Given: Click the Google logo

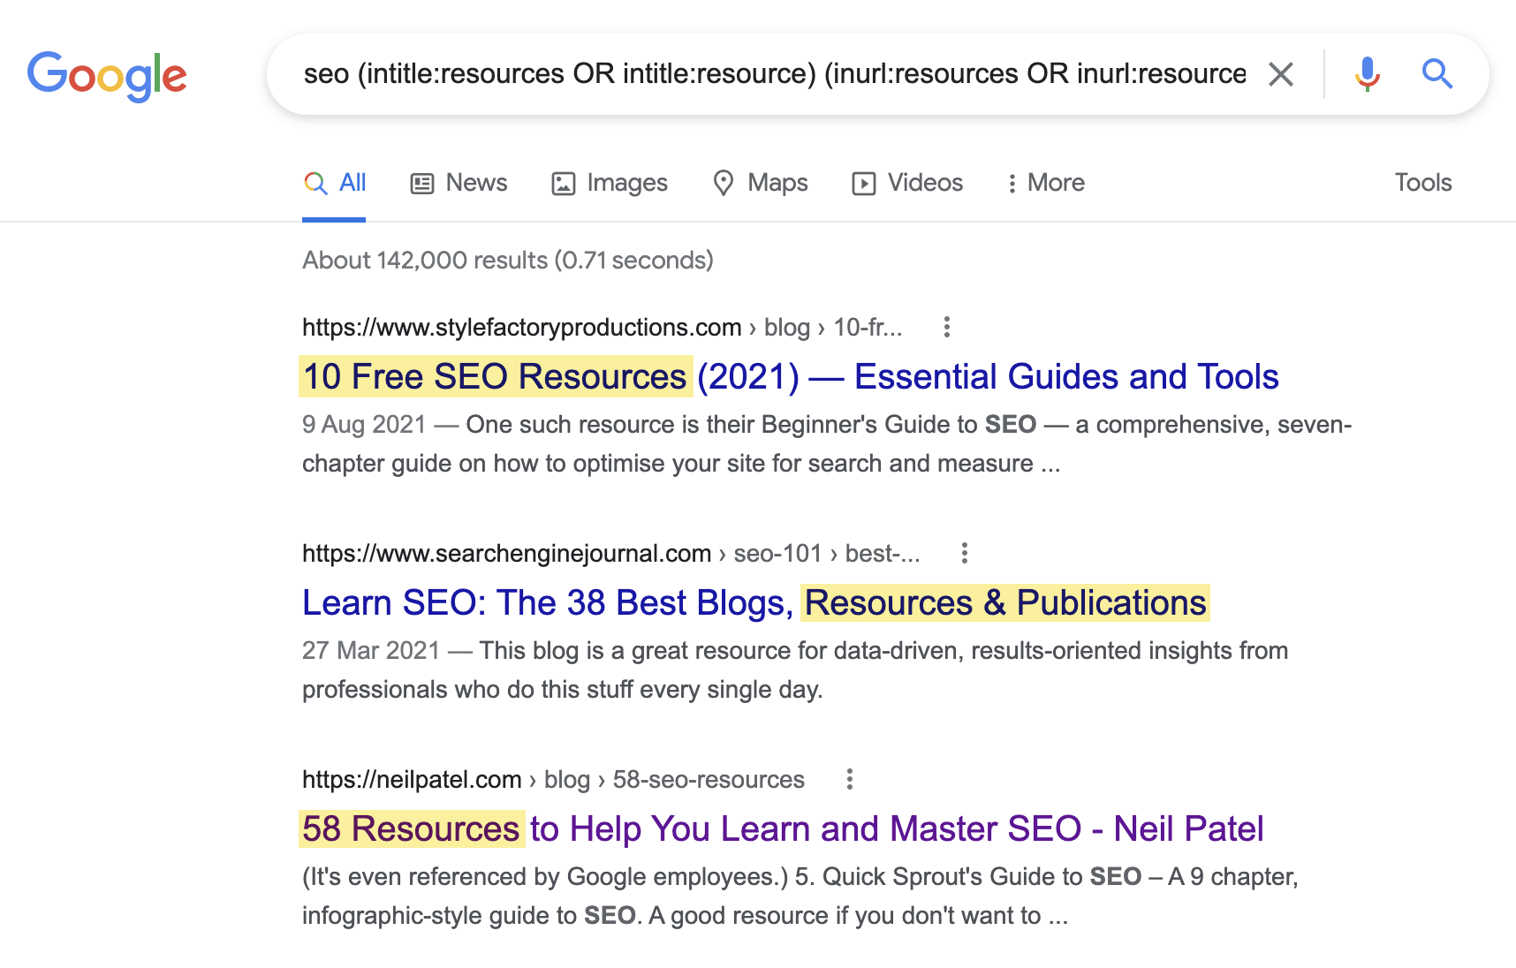Looking at the screenshot, I should [x=107, y=77].
